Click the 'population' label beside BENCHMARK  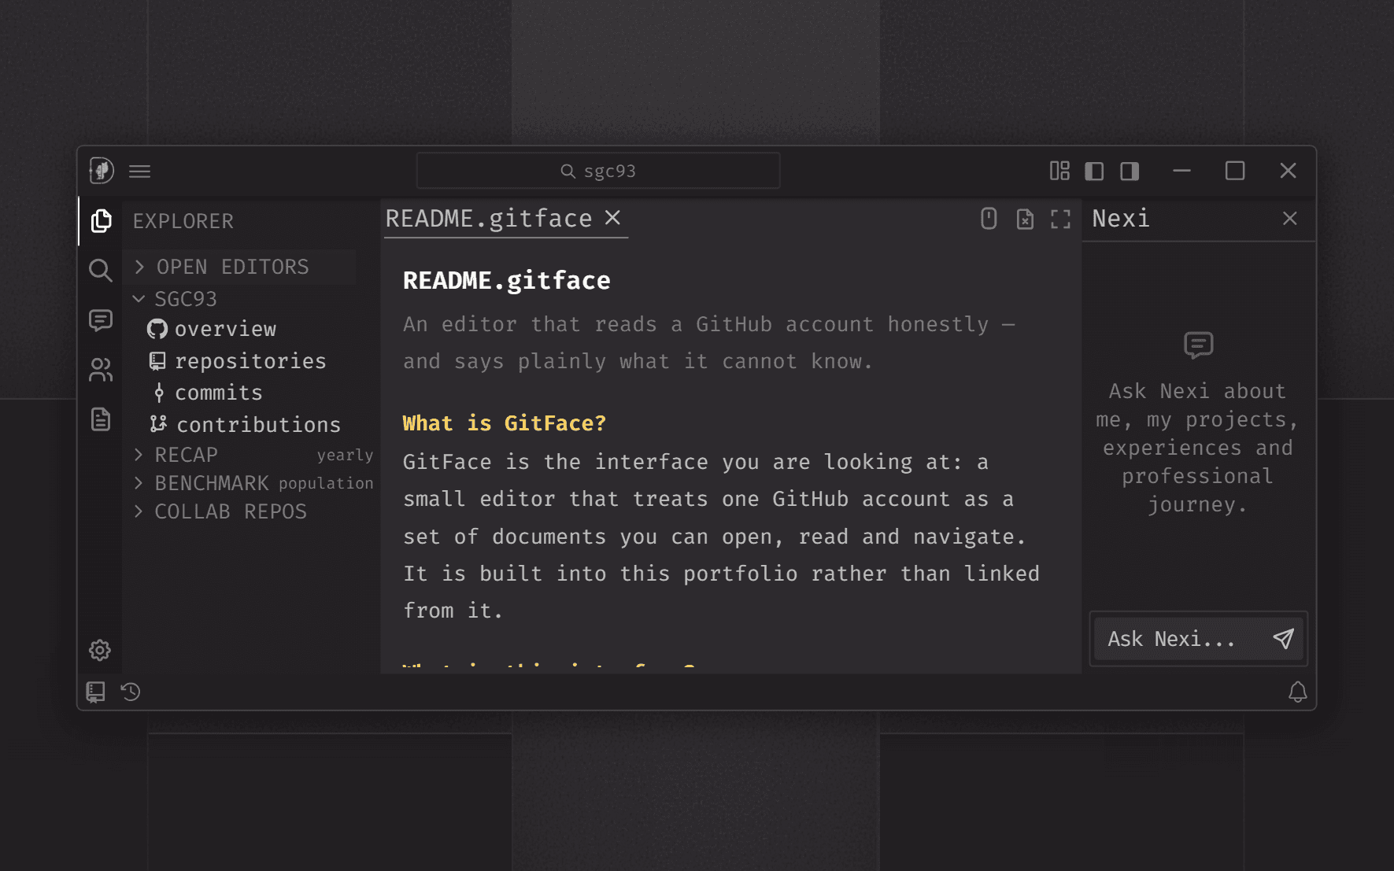(x=326, y=483)
